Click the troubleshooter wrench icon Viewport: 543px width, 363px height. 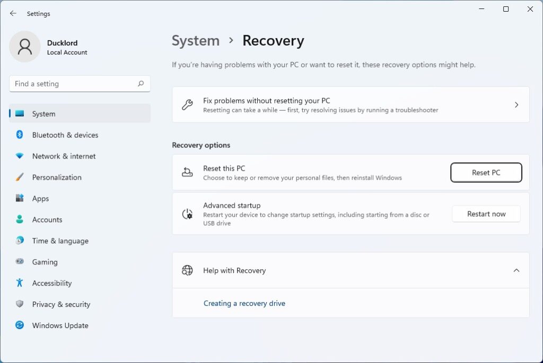pyautogui.click(x=187, y=104)
